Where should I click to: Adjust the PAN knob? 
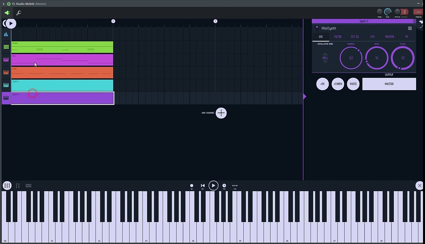tap(380, 12)
